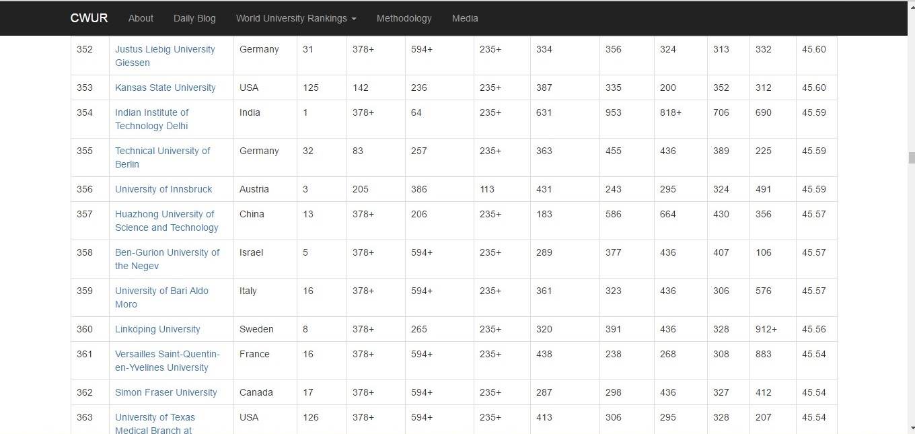Image resolution: width=915 pixels, height=434 pixels.
Task: Open Justus Liebig University Giessen link
Action: [165, 50]
